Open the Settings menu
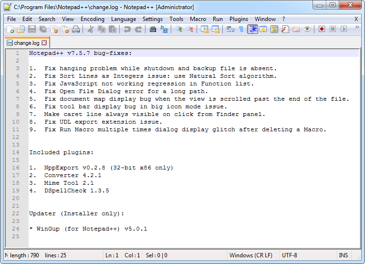 pos(153,19)
